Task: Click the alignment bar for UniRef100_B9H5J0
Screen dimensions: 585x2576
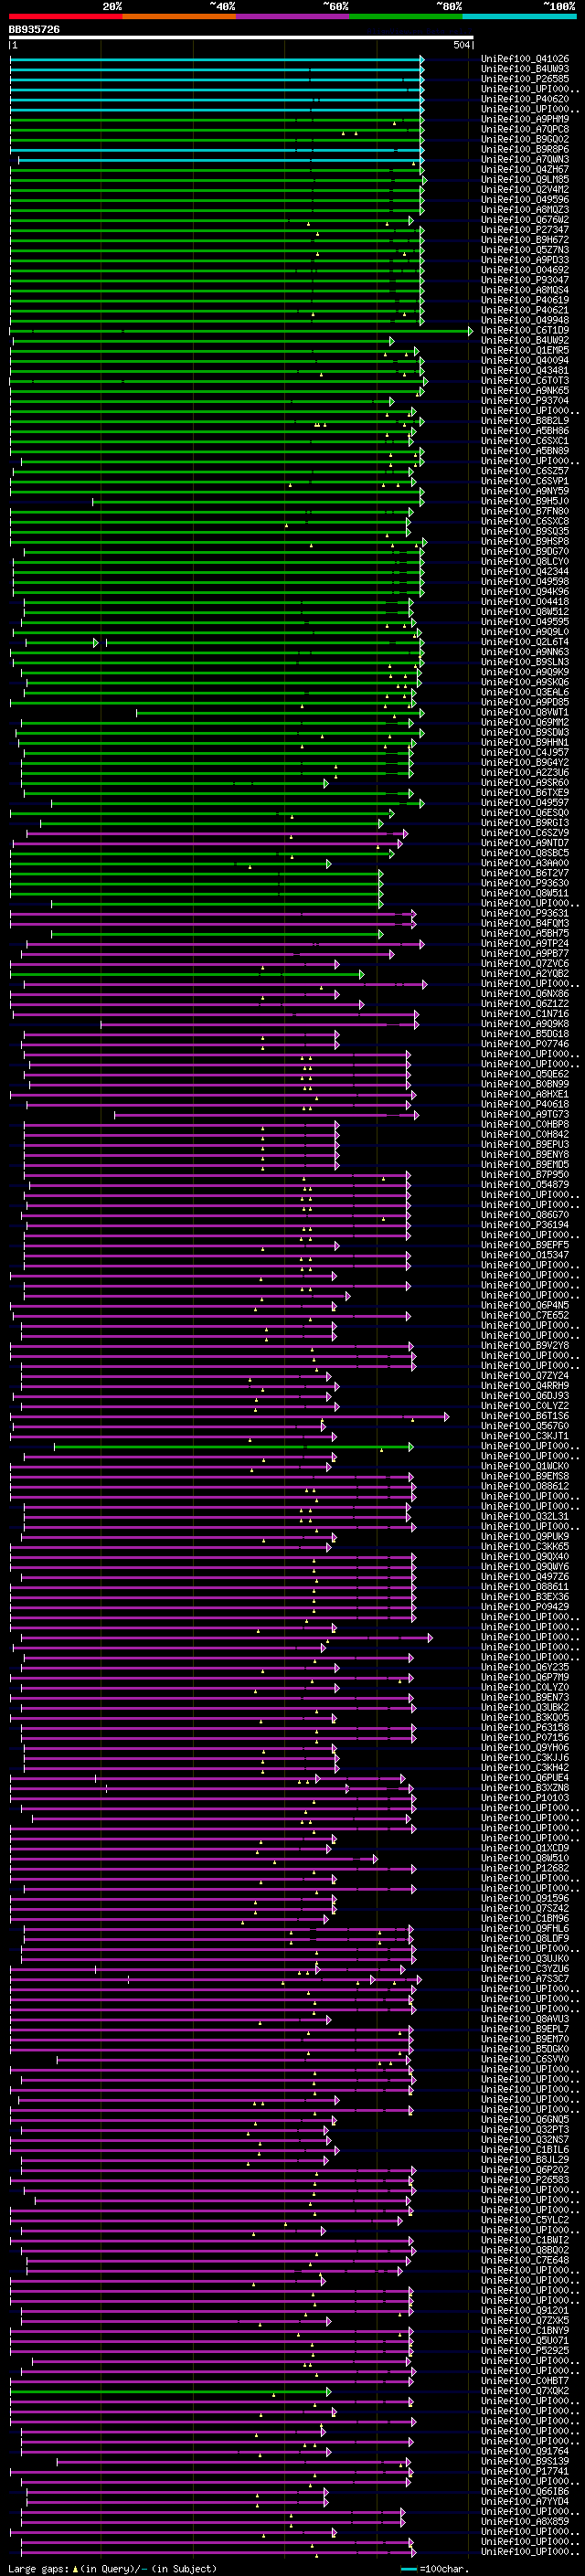Action: pyautogui.click(x=258, y=502)
